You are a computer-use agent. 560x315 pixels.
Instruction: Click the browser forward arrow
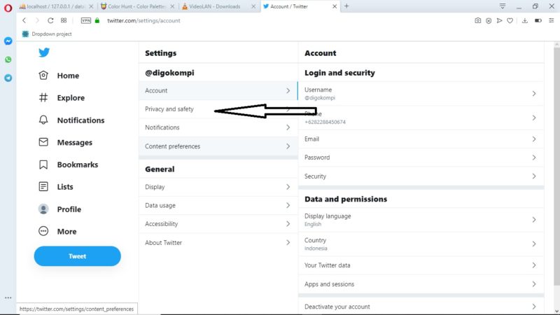37,20
